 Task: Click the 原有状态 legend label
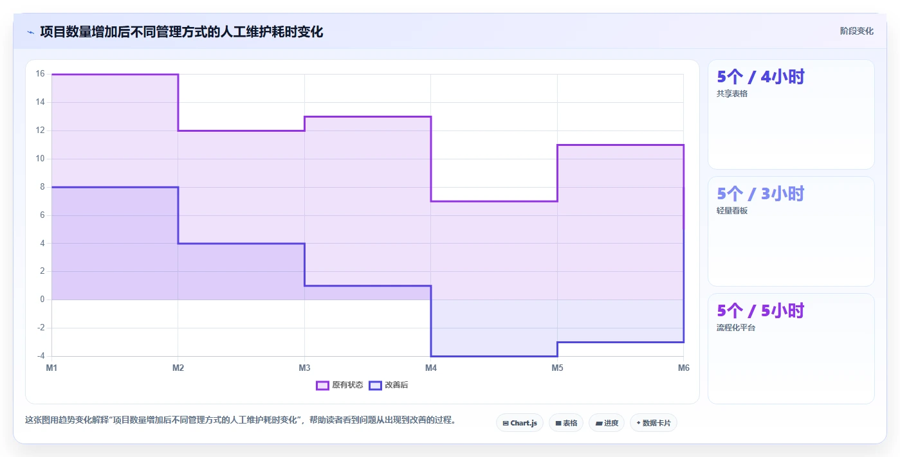[347, 385]
